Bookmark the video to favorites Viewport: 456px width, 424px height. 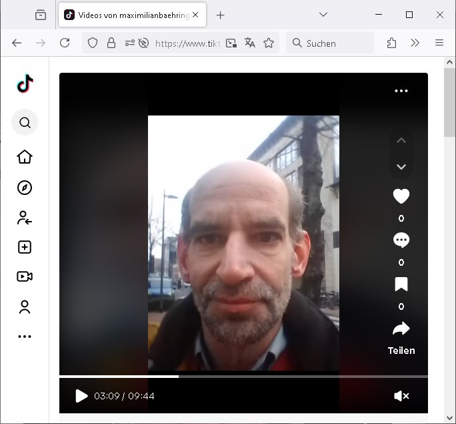point(401,285)
